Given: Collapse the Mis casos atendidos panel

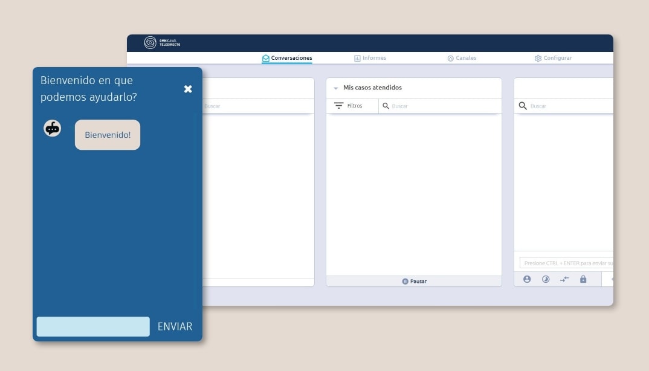Looking at the screenshot, I should coord(336,88).
